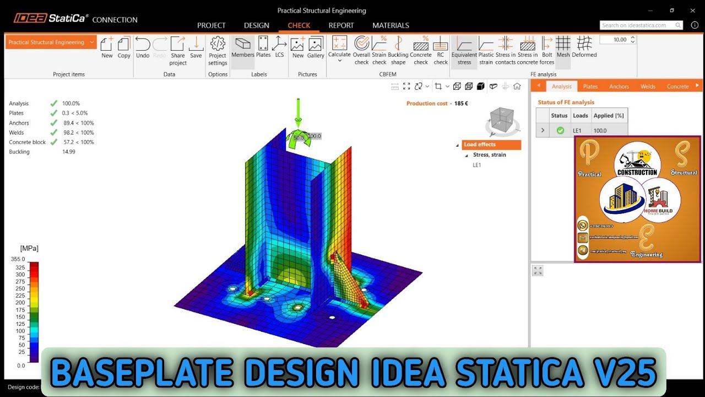Show Overall check results
This screenshot has height=397, width=705.
[361, 51]
